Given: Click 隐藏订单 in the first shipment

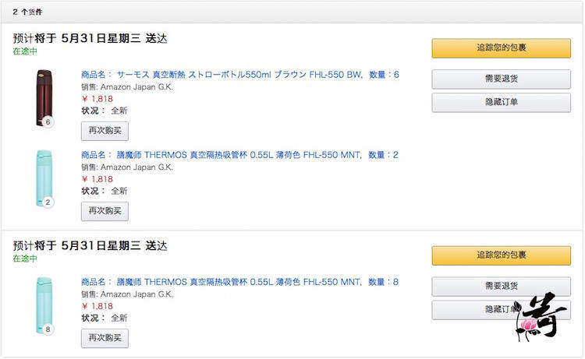Looking at the screenshot, I should pos(501,102).
